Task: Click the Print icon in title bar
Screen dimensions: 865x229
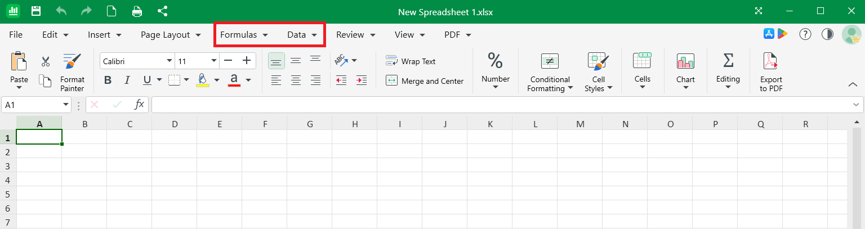Action: [137, 11]
